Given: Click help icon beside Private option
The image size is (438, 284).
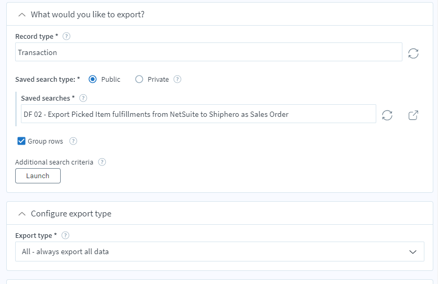Looking at the screenshot, I should pyautogui.click(x=177, y=80).
